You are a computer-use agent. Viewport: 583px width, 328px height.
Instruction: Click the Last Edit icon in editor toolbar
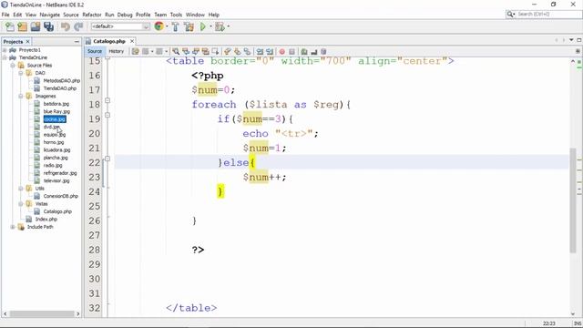136,51
